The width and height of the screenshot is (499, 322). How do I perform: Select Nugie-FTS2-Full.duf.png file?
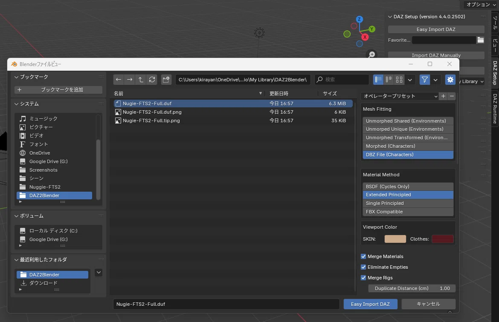[x=233, y=112]
